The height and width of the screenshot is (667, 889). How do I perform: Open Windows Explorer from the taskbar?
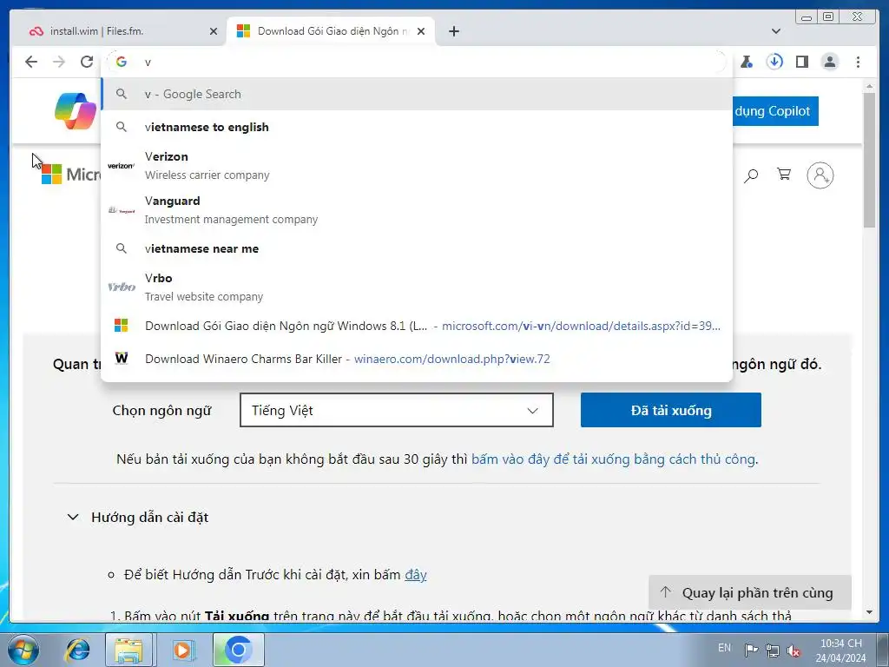point(128,650)
